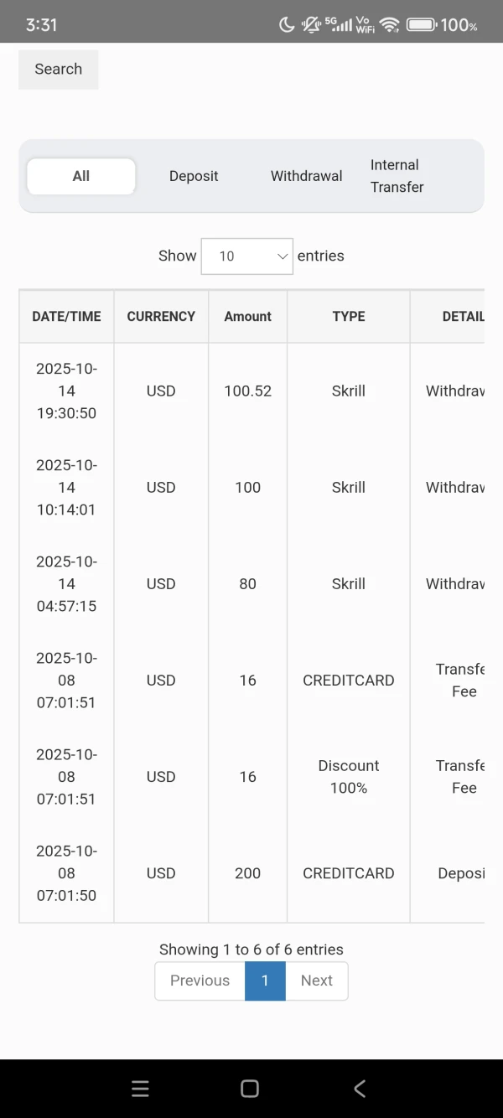Click the Previous page button
Image resolution: width=503 pixels, height=1118 pixels.
click(200, 981)
